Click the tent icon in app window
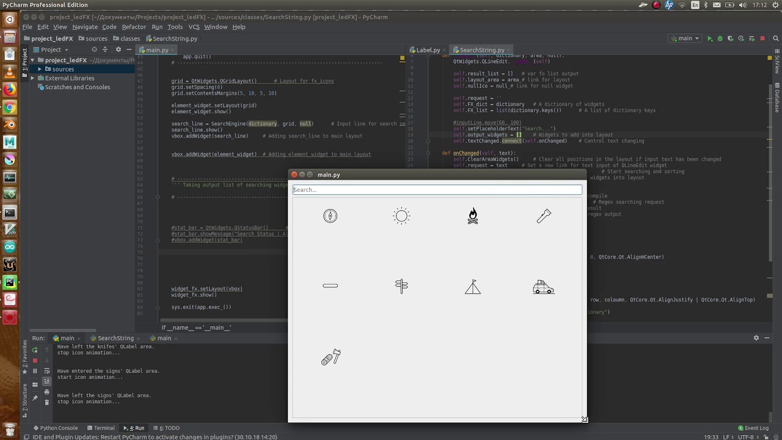This screenshot has height=440, width=782. 472,287
